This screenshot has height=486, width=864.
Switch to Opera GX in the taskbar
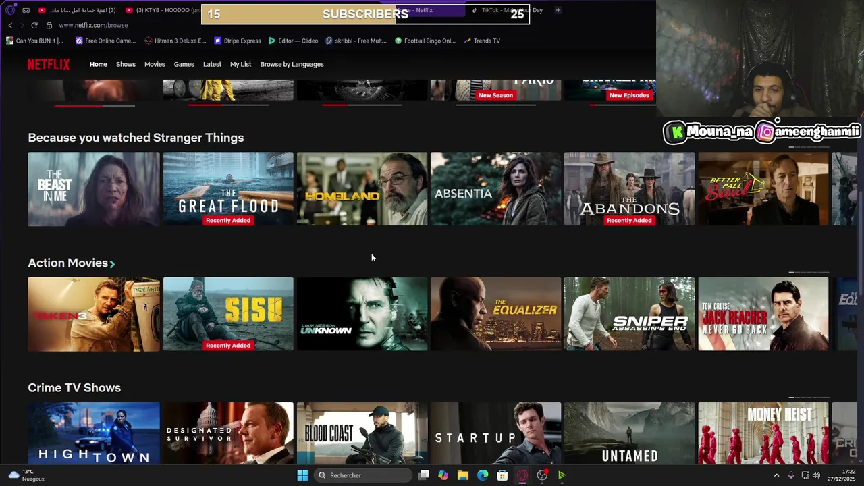coord(522,475)
